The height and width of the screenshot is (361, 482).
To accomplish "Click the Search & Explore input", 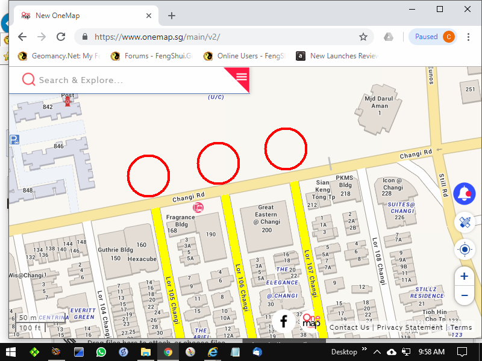I will (120, 80).
